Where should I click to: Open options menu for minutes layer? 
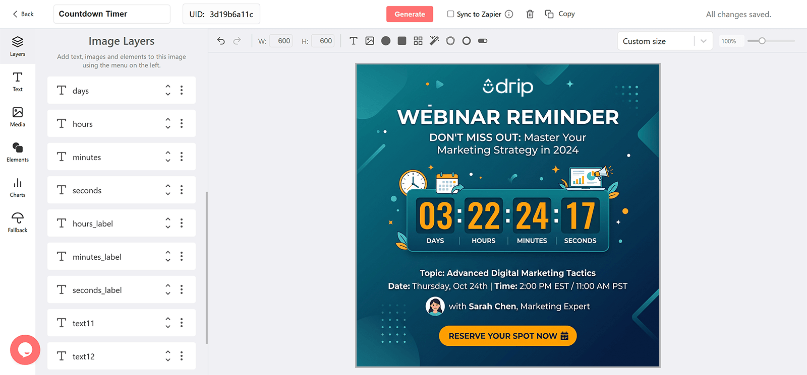pyautogui.click(x=182, y=157)
